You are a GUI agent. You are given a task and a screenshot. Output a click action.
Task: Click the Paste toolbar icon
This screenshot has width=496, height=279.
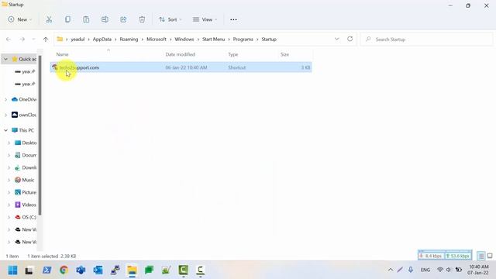pyautogui.click(x=86, y=19)
